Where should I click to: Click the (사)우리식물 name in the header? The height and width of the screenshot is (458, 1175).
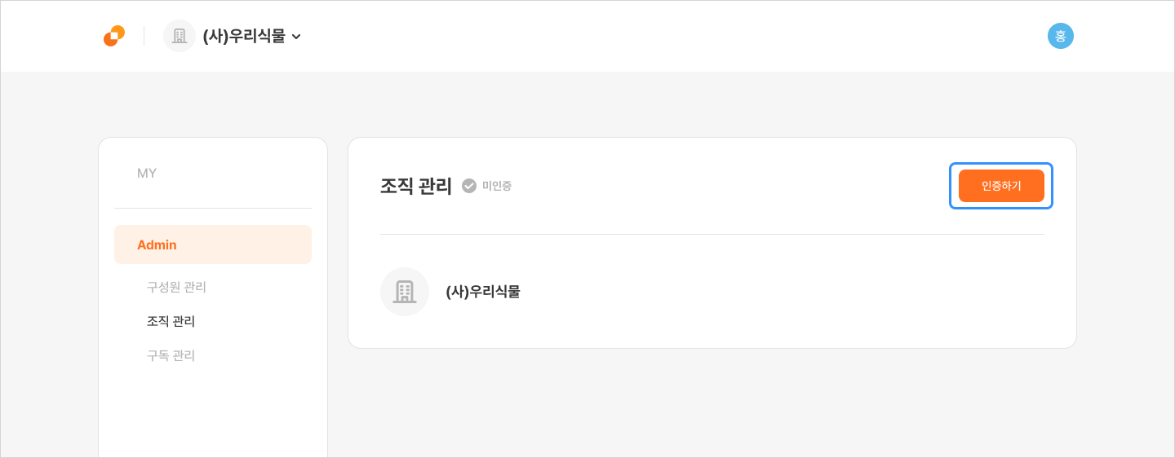[x=244, y=36]
